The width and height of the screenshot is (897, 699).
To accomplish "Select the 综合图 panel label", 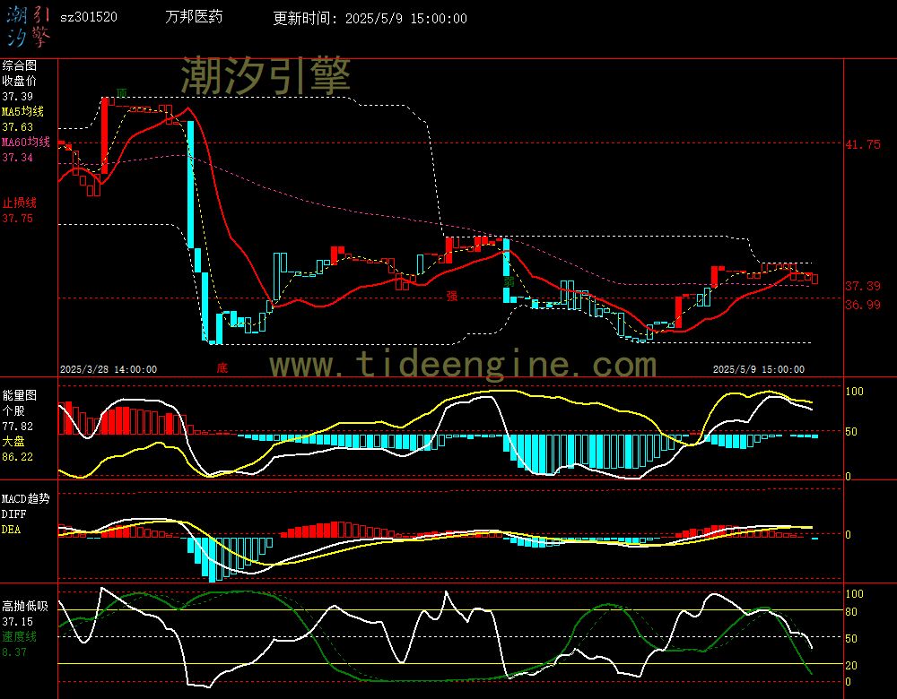I will tap(20, 65).
